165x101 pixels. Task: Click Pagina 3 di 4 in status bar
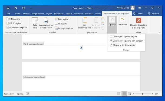9,94
